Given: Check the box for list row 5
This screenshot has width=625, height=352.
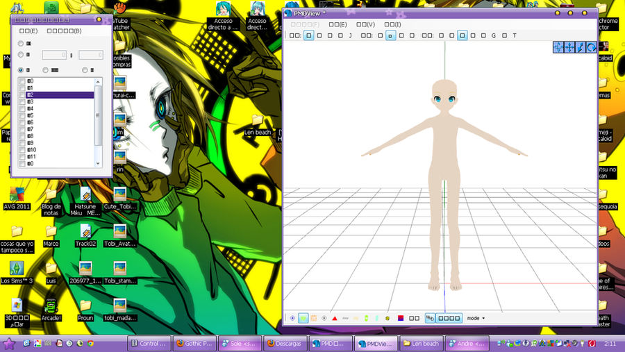Looking at the screenshot, I should click(22, 116).
